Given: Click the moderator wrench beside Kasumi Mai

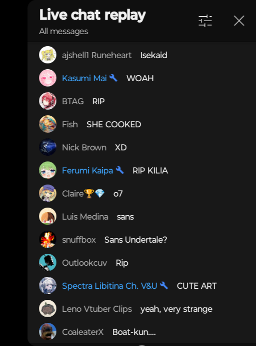Looking at the screenshot, I should tap(113, 78).
